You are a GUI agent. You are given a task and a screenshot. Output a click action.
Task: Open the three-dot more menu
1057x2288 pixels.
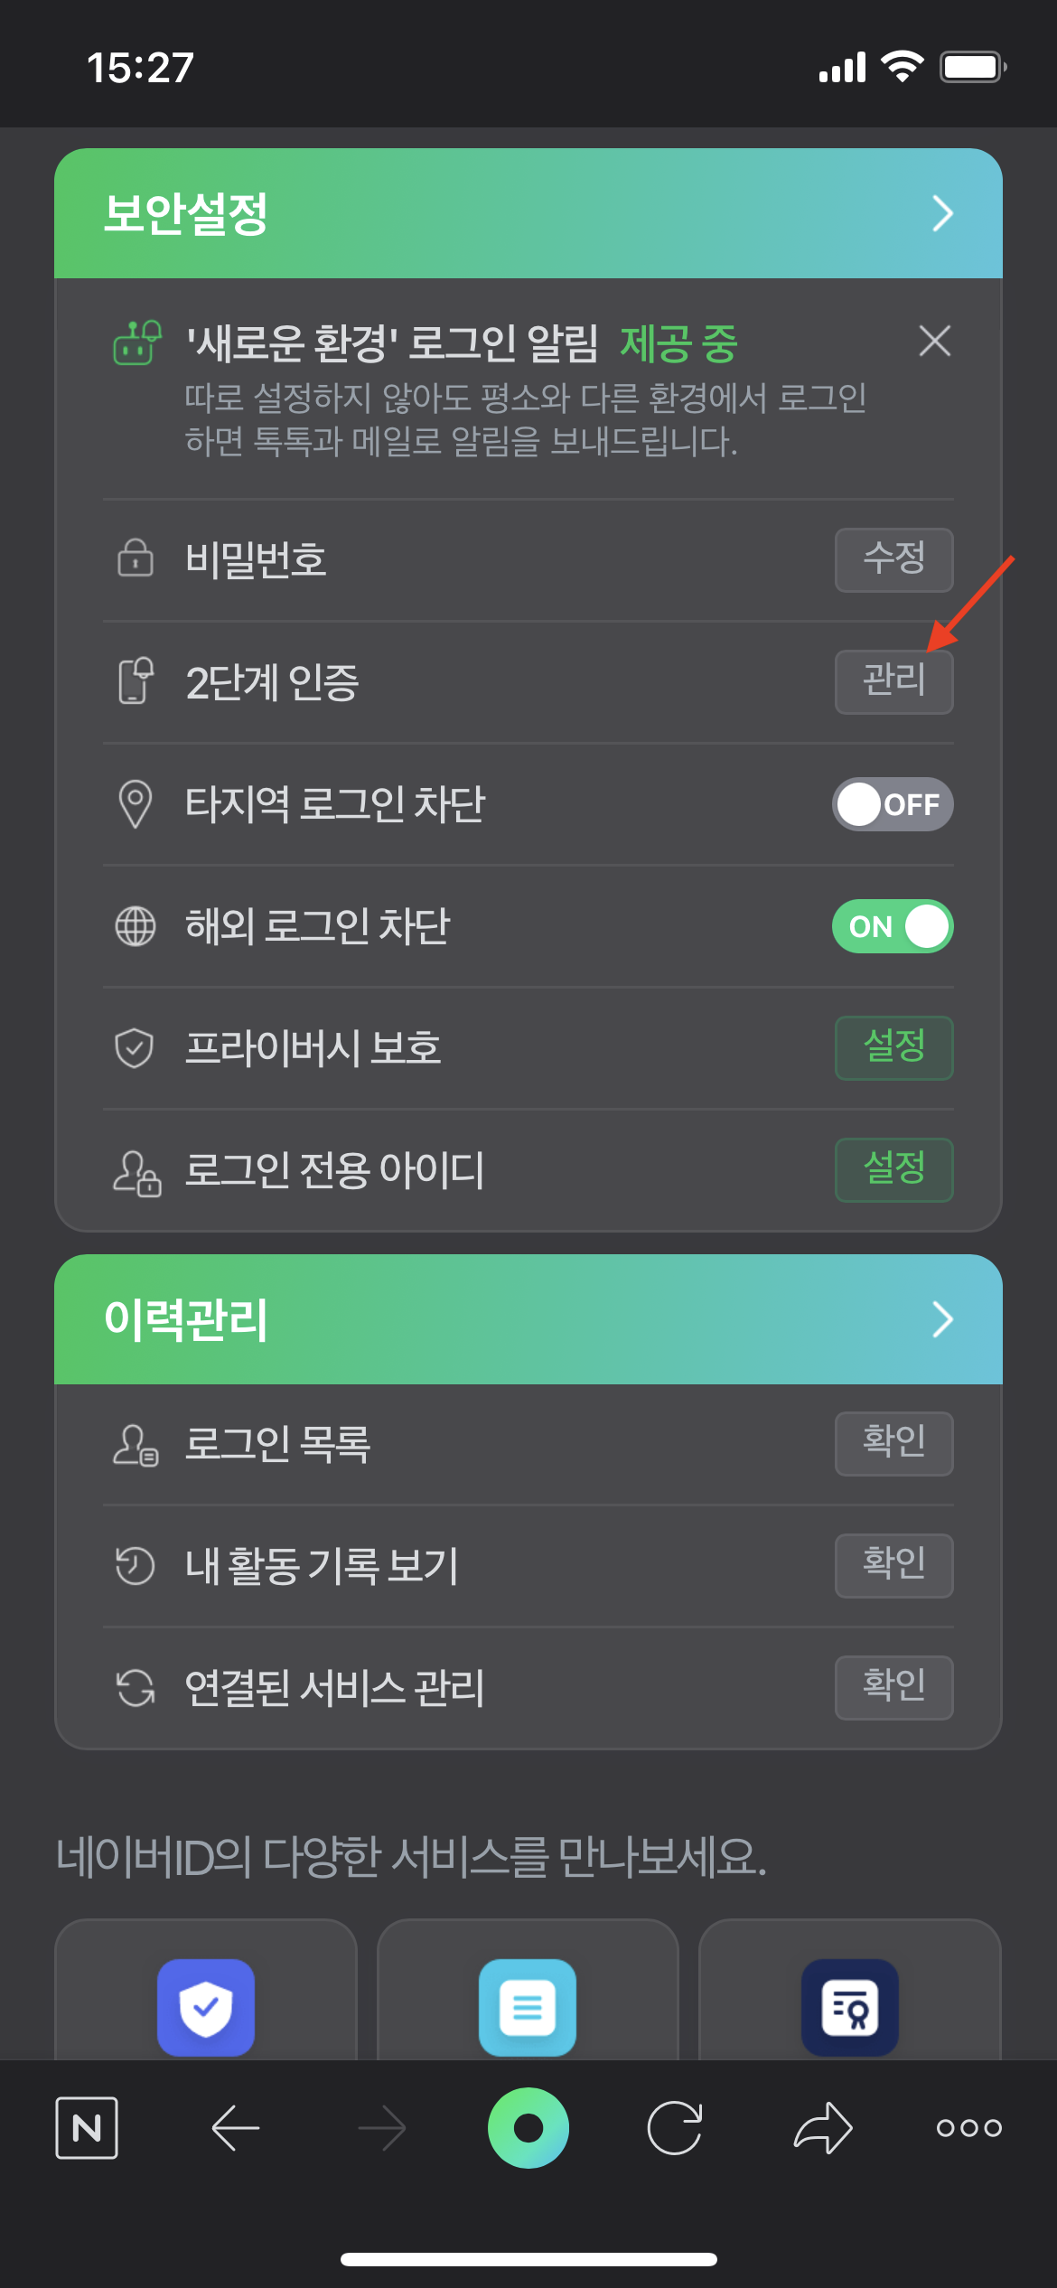pos(968,2128)
